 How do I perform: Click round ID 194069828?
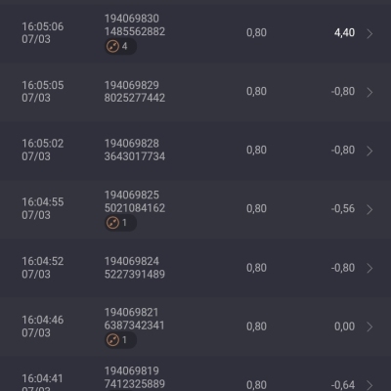pos(132,144)
